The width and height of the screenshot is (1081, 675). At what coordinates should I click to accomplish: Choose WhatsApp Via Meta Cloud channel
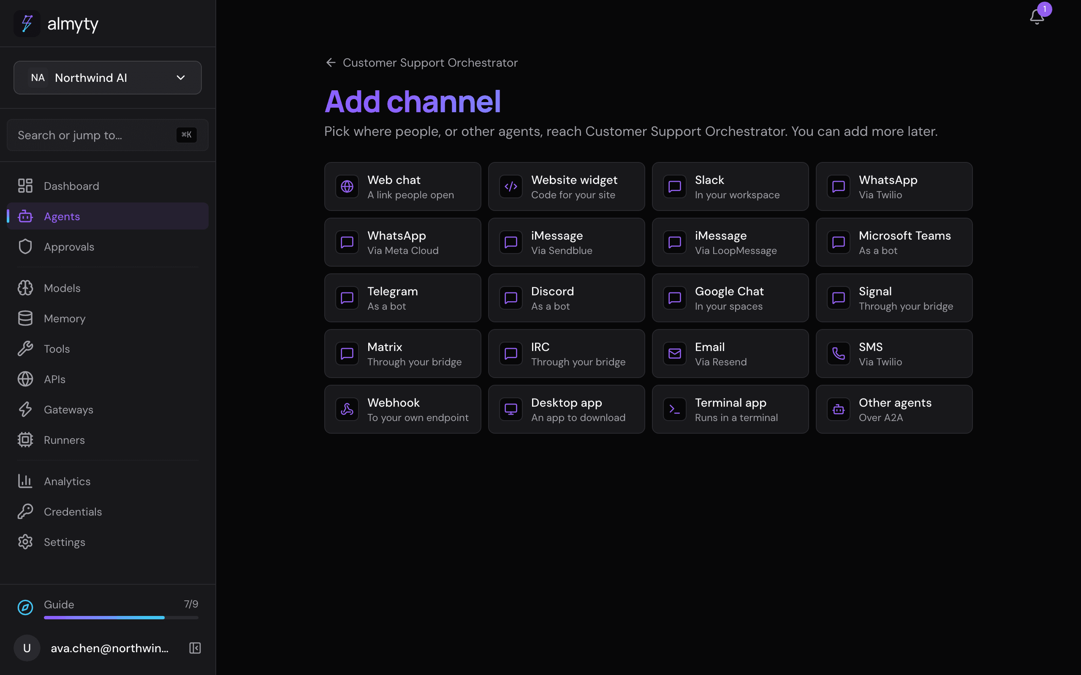[402, 242]
